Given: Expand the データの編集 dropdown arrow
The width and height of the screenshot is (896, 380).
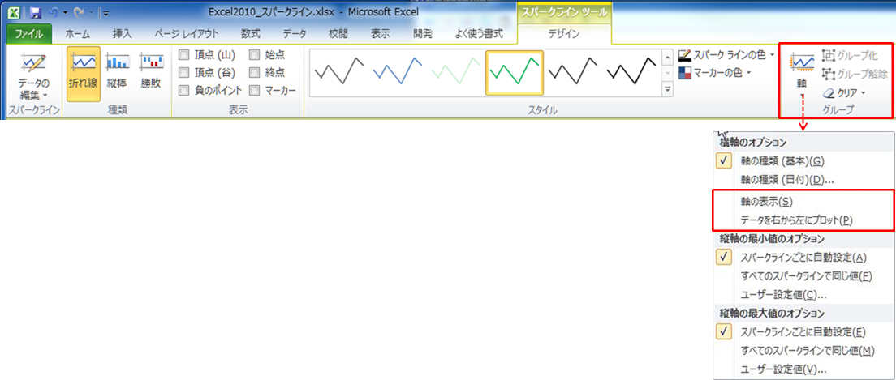Looking at the screenshot, I should coord(45,96).
